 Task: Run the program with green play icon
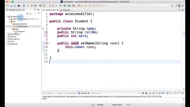pyautogui.click(x=65, y=6)
